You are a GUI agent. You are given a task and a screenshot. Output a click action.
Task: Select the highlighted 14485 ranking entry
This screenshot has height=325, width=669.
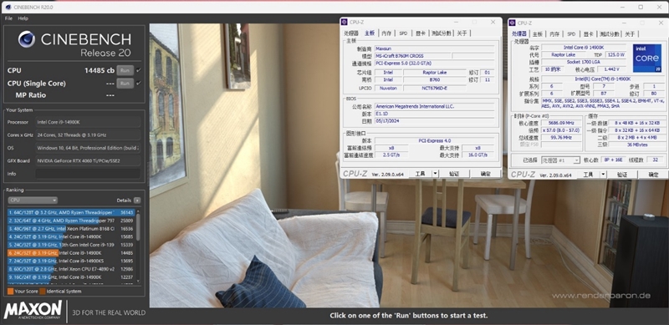[71, 253]
